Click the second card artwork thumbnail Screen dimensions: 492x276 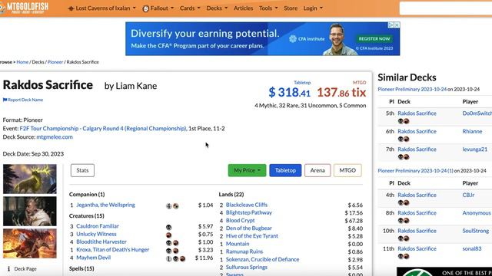point(30,212)
